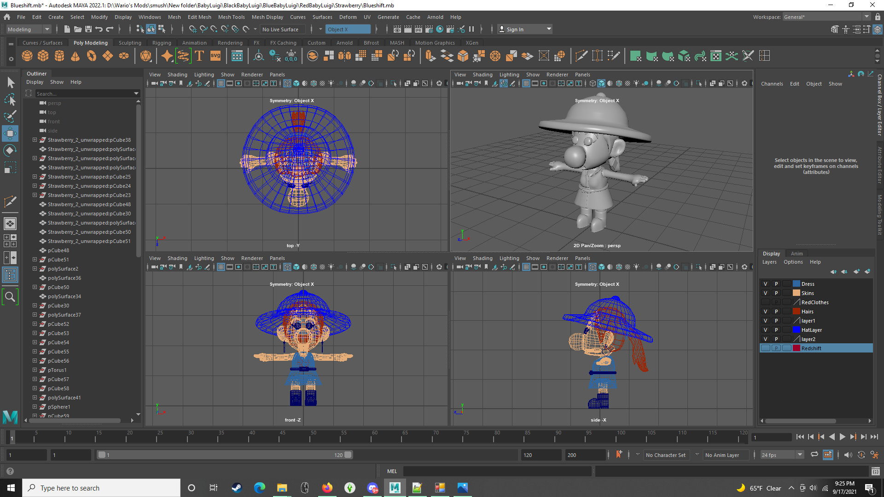Open the Deform menu

coord(348,17)
